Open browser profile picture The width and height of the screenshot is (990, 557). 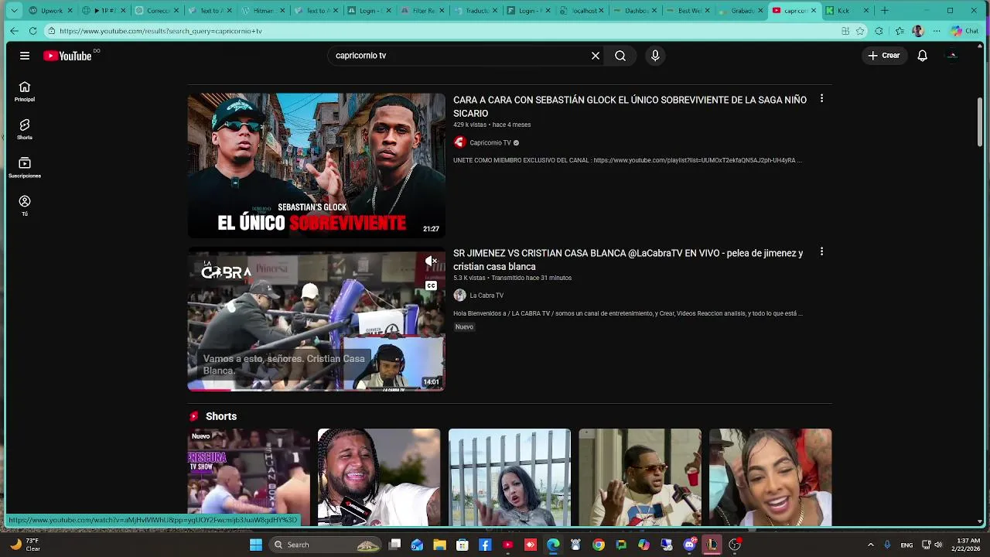point(918,31)
